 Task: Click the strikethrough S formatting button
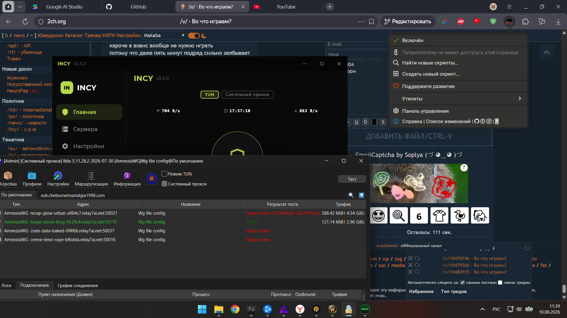[383, 122]
